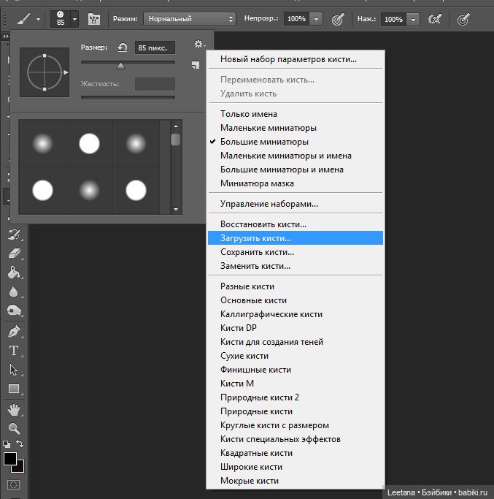
Task: Toggle pressure for opacity icon
Action: pyautogui.click(x=338, y=19)
